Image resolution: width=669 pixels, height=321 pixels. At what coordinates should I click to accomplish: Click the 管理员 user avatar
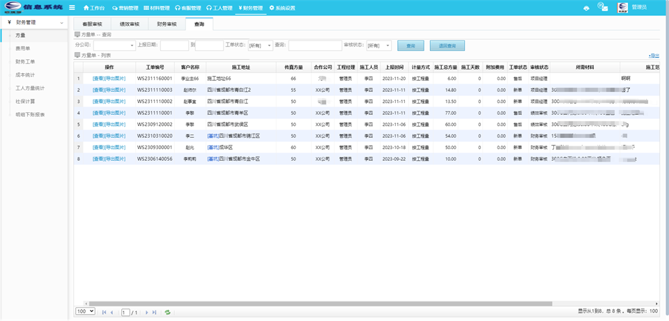(x=622, y=8)
